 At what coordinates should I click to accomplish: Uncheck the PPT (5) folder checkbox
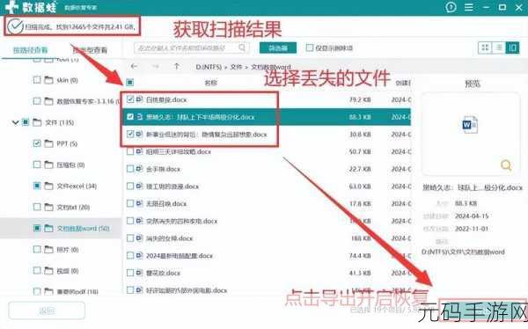(x=37, y=143)
